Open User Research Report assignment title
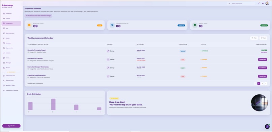Screen dimensions: 272x132 click(35, 58)
